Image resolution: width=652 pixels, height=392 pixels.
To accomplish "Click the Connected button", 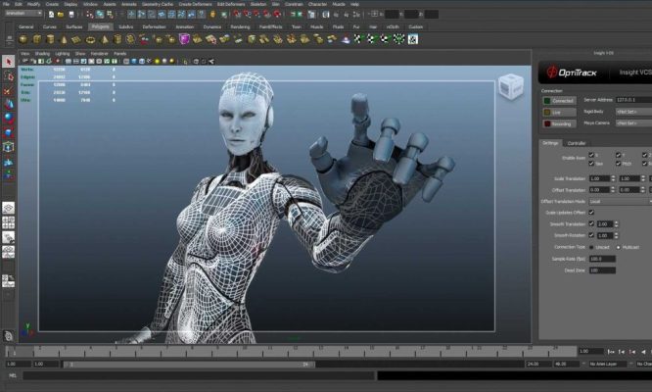I will [x=560, y=100].
